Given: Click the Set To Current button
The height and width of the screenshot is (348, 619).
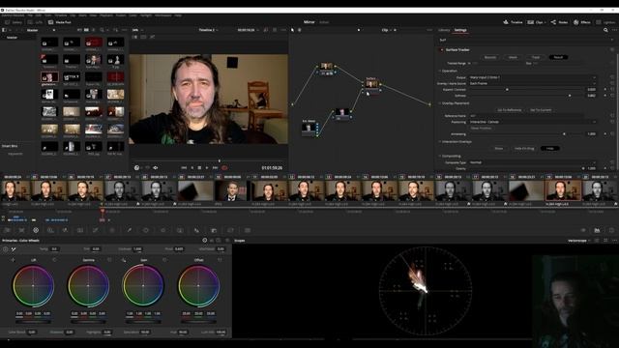Looking at the screenshot, I should click(x=541, y=110).
